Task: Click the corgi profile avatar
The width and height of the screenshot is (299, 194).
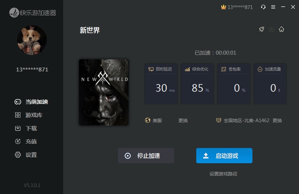Action: 32,40
